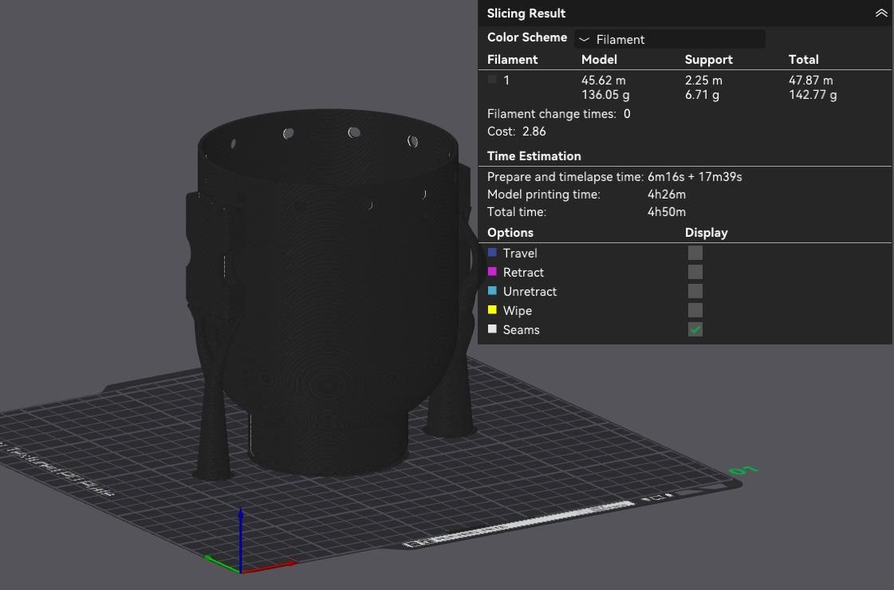Image resolution: width=894 pixels, height=590 pixels.
Task: Open the Color Scheme Filament dropdown
Action: point(669,39)
